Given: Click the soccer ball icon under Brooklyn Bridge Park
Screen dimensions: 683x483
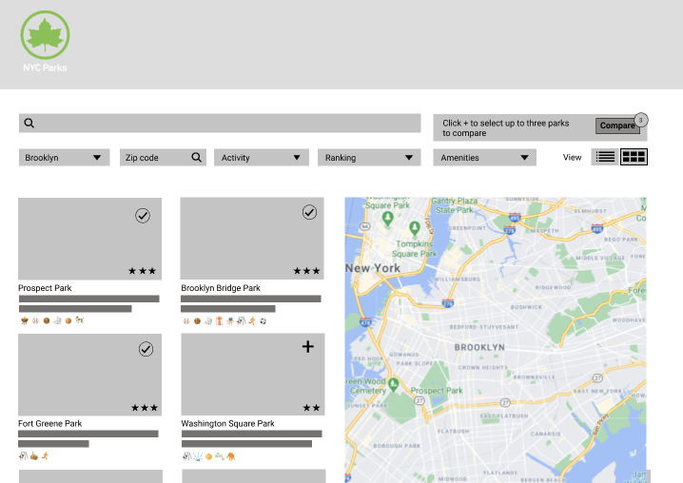Looking at the screenshot, I should (x=263, y=321).
